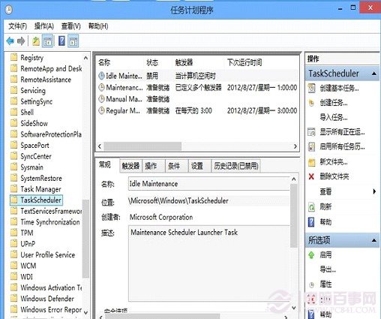Click the 启用所有任务历史 icon
This screenshot has width=381, height=319.
(x=311, y=147)
